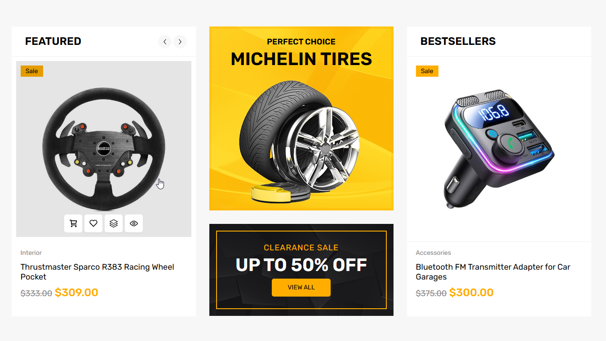Select the Accessories category link
Screen dimensions: 606x341
(x=433, y=253)
